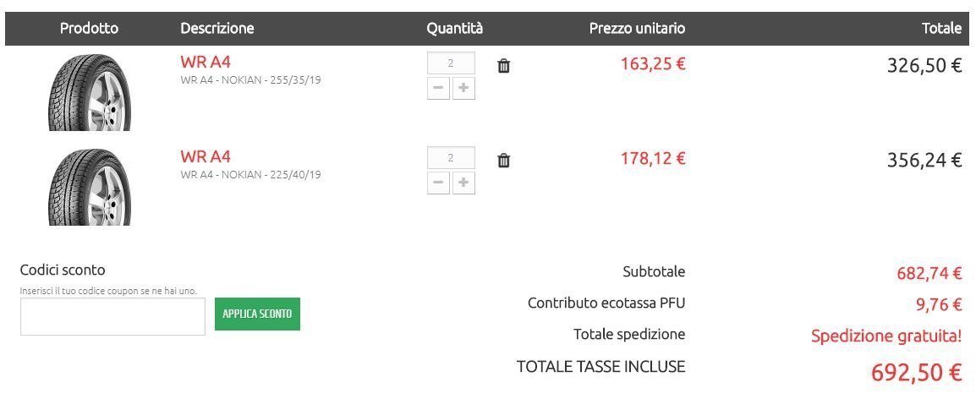Screen dimensions: 976x410
Task: Open WR A4 link priced 163,25 €
Action: pyautogui.click(x=206, y=62)
